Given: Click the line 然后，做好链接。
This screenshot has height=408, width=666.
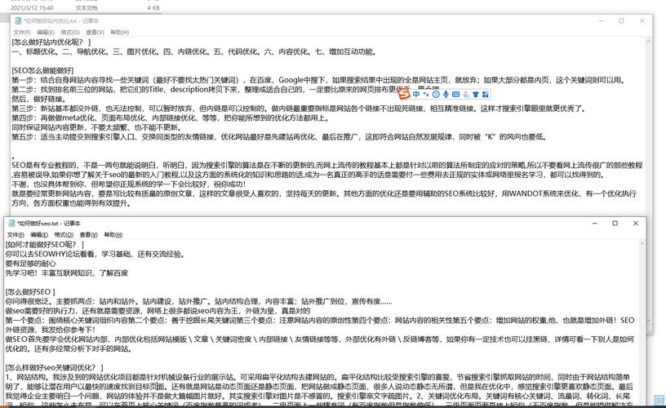Looking at the screenshot, I should (x=38, y=99).
